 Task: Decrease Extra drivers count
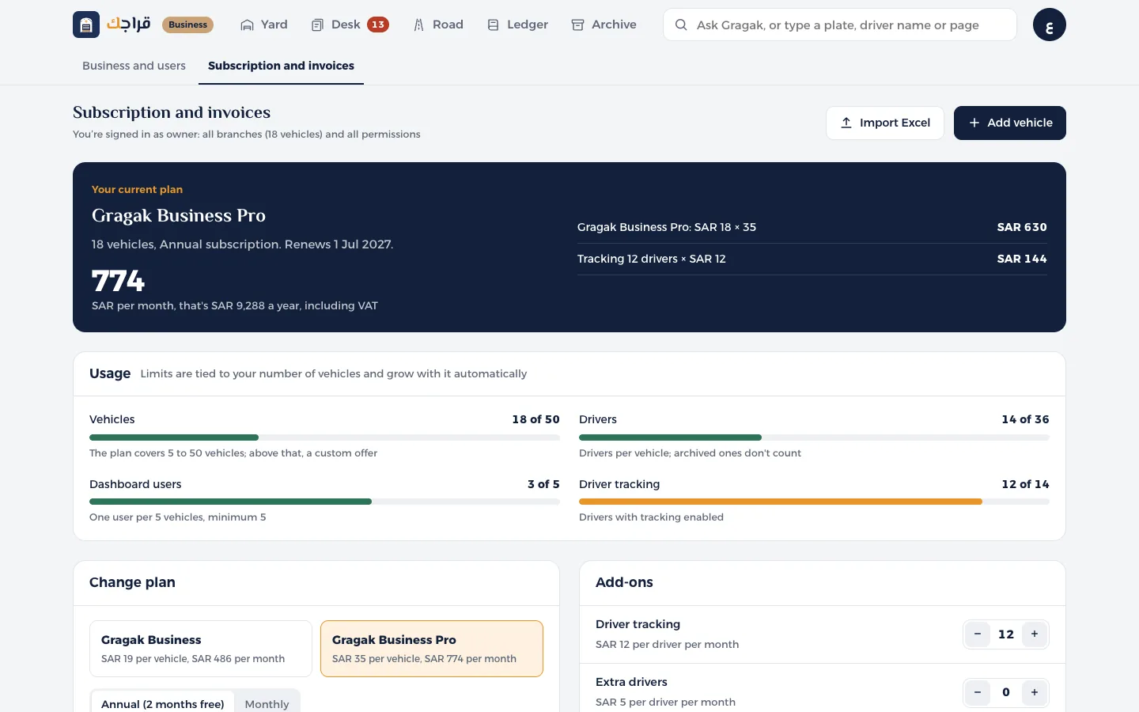coord(978,692)
